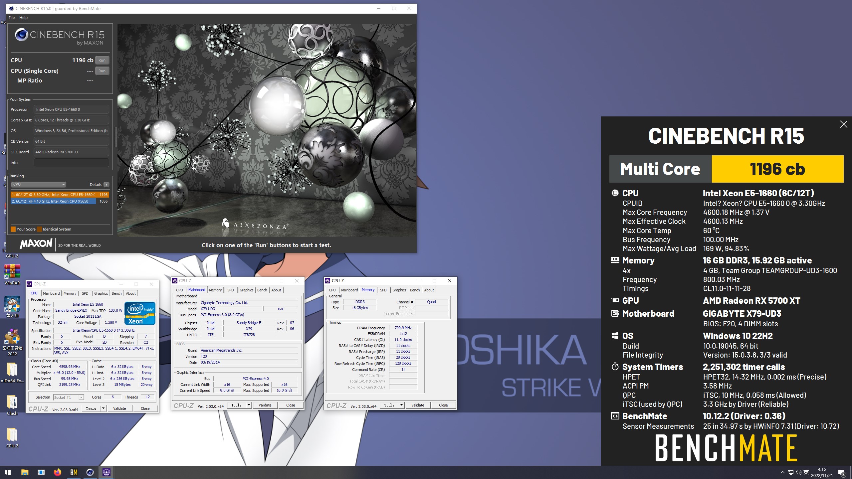Click Tools button in left CPU-Z

[x=91, y=408]
